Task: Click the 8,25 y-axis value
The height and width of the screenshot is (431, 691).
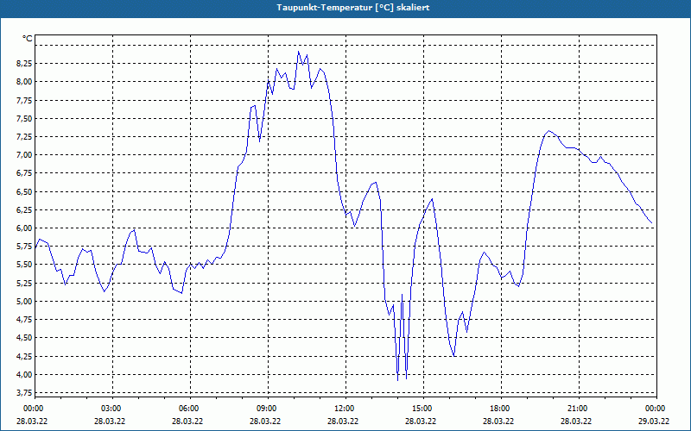Action: pos(24,63)
